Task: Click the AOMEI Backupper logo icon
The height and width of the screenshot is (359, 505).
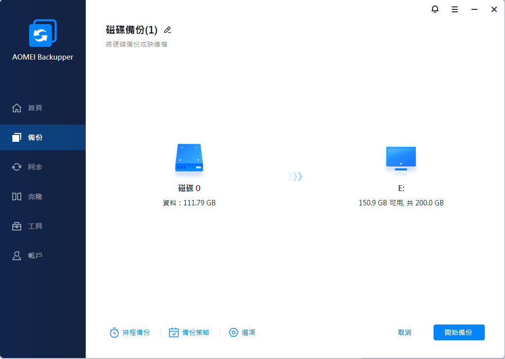Action: [43, 33]
